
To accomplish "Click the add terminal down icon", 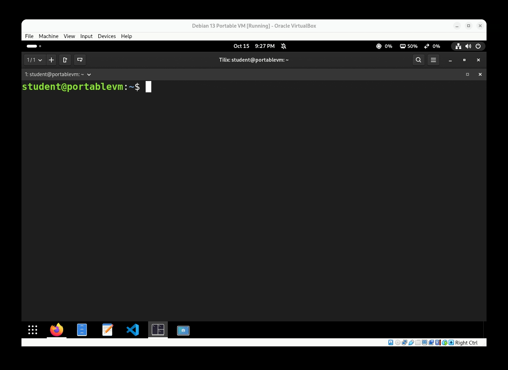I will tap(80, 60).
